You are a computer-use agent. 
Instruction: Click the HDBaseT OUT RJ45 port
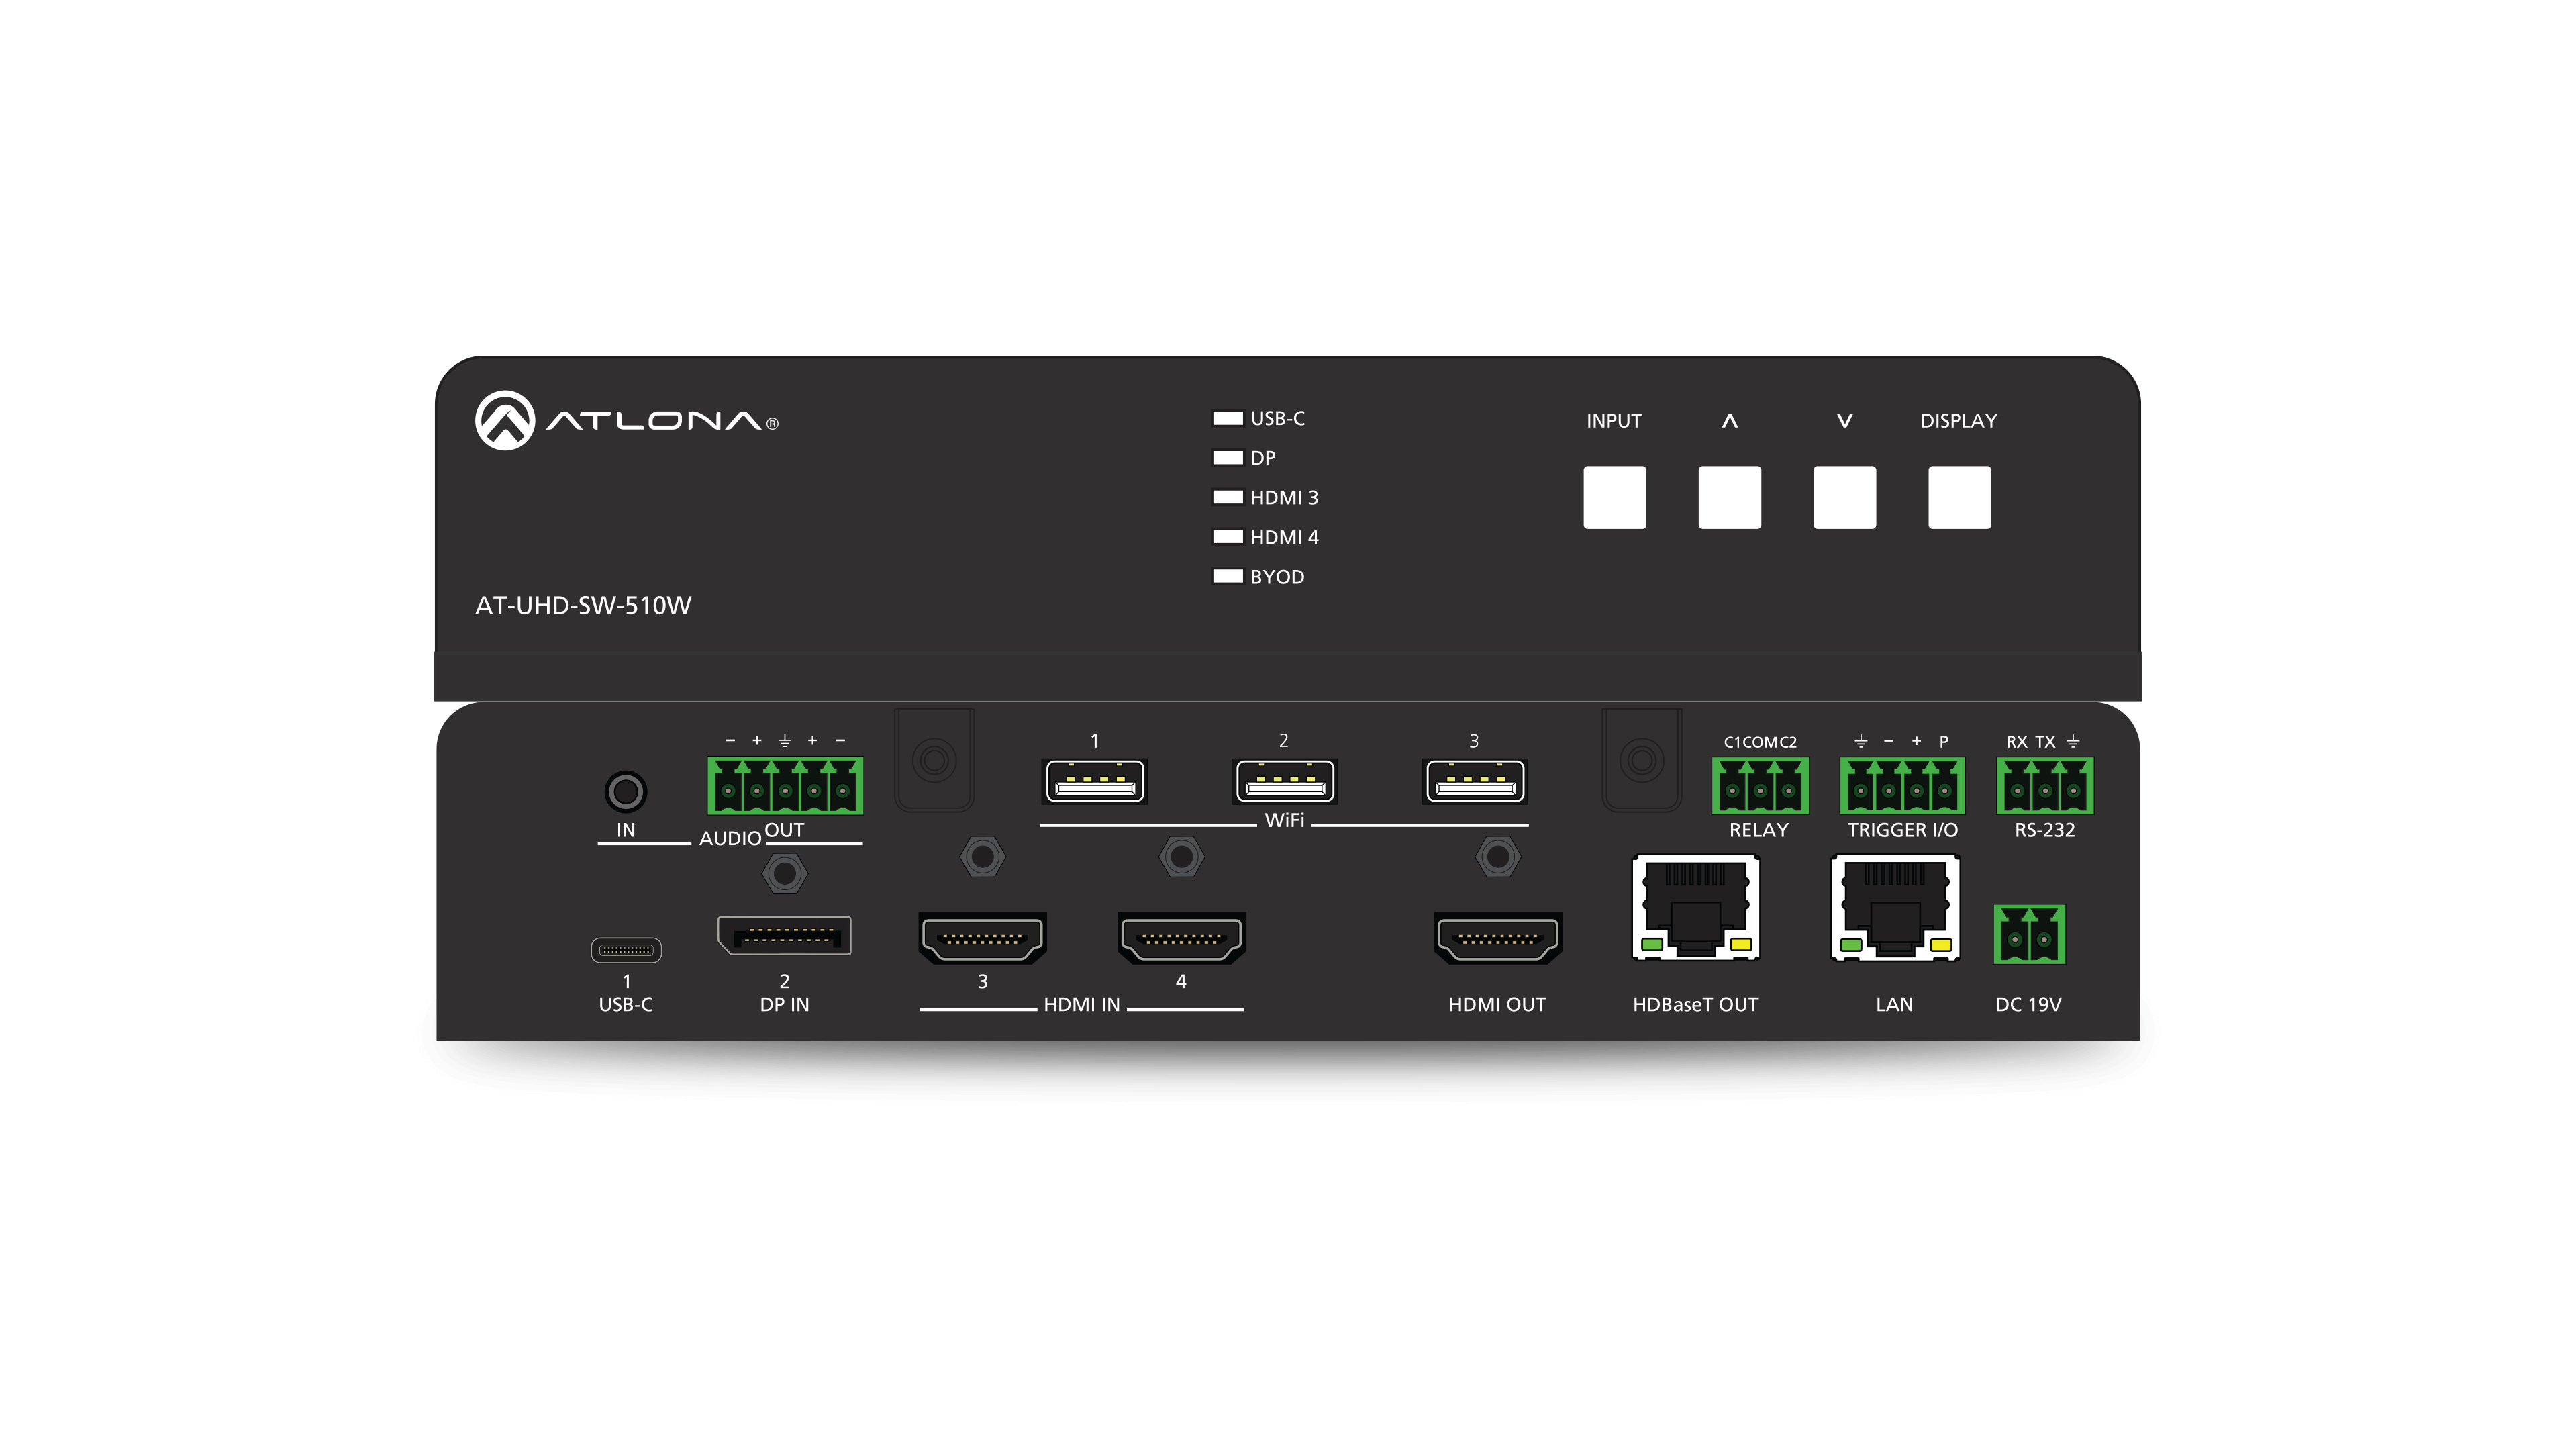(x=1696, y=908)
